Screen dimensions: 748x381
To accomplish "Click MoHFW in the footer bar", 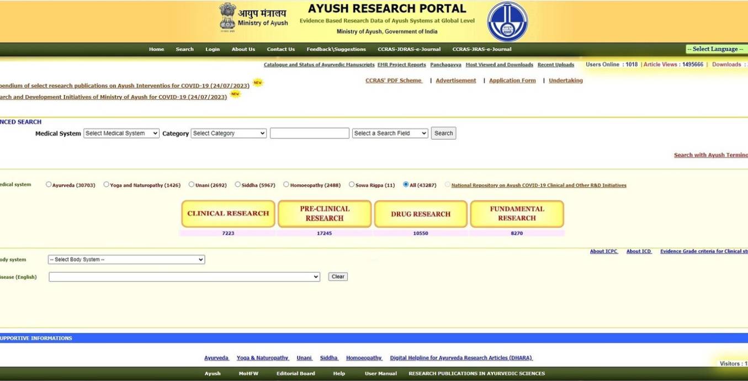I will click(248, 374).
